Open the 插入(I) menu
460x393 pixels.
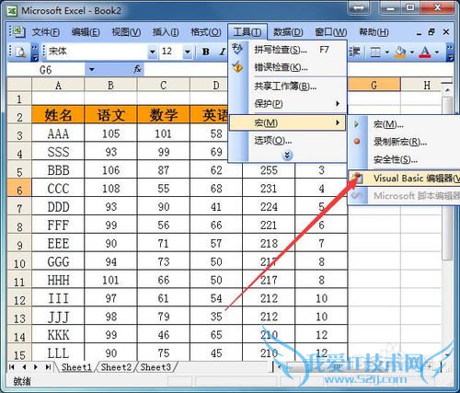tap(166, 32)
